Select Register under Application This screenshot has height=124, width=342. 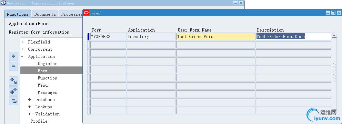tap(47, 63)
